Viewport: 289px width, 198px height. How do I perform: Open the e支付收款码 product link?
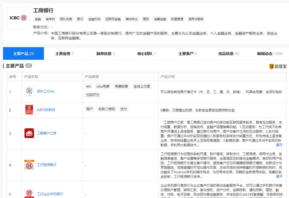click(x=46, y=110)
